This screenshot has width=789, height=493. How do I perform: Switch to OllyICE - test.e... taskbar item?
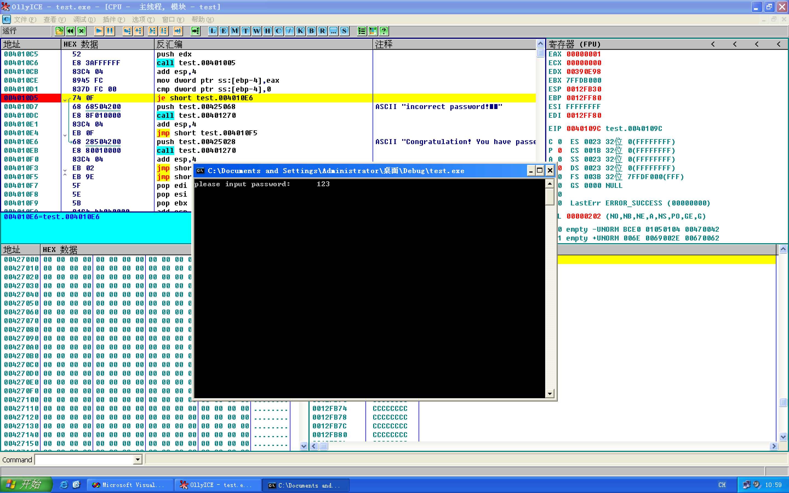[218, 485]
